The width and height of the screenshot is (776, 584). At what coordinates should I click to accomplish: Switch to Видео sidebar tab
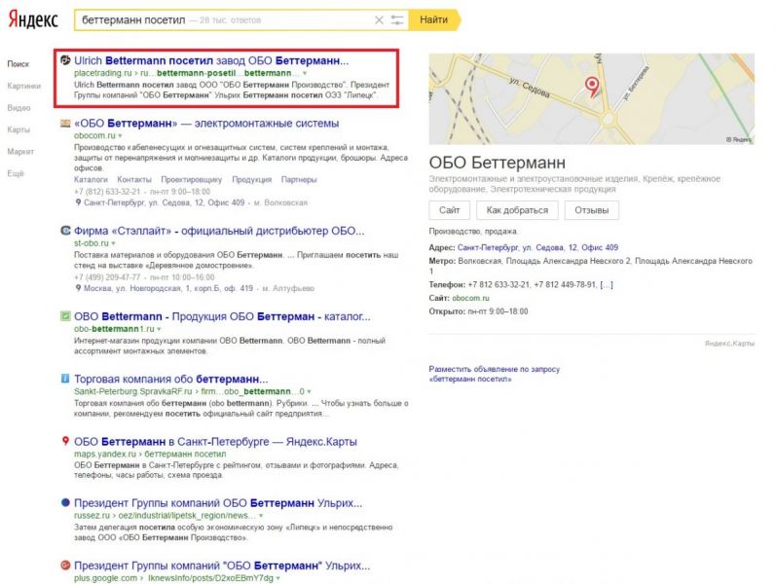tap(18, 107)
